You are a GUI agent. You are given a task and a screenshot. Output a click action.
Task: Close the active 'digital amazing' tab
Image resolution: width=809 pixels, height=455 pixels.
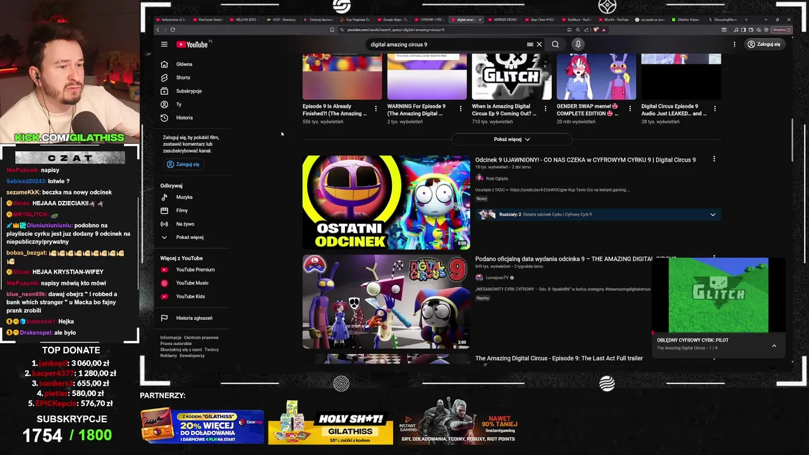coord(480,20)
